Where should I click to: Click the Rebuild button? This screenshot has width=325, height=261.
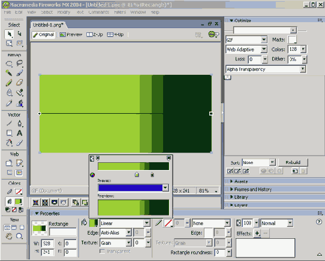click(x=293, y=162)
